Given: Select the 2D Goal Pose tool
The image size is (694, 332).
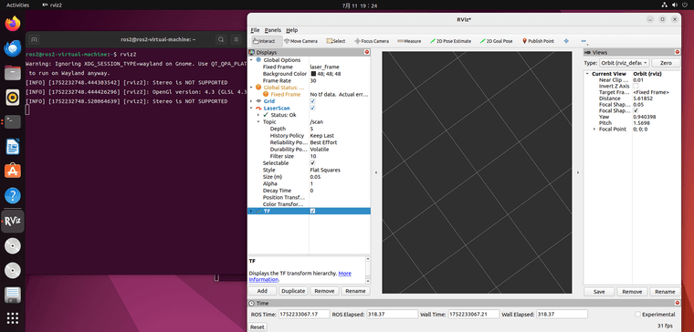Looking at the screenshot, I should pos(496,41).
